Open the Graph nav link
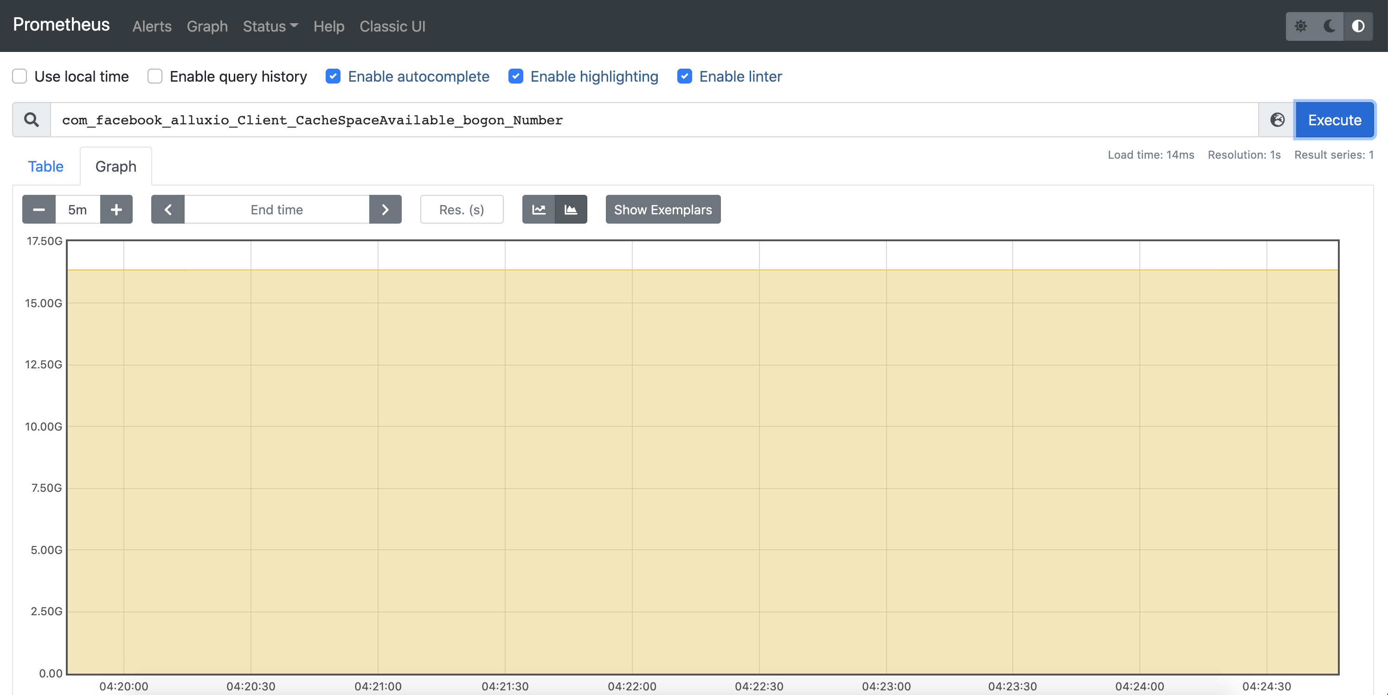This screenshot has height=695, width=1388. [x=207, y=26]
